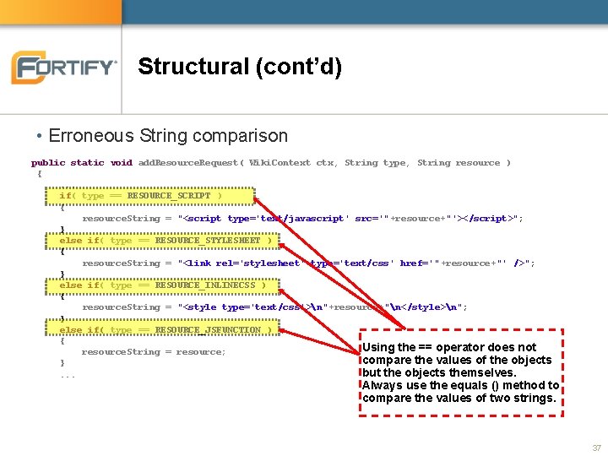The height and width of the screenshot is (456, 608).
Task: Select highlighted line 'if( type == RESOURCE_SCRIPT )'
Action: coord(150,196)
